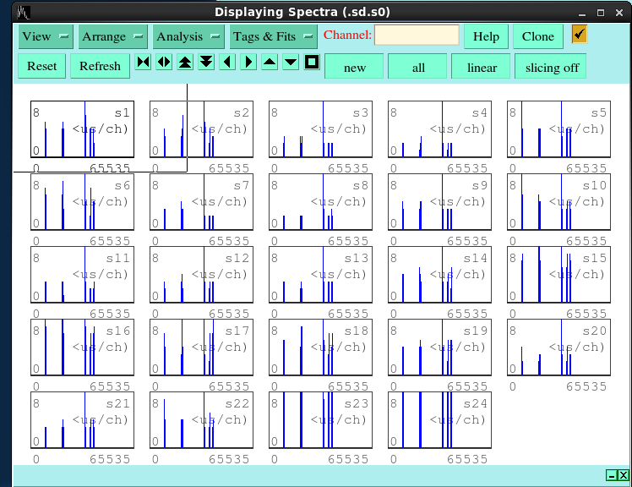Click the double down arrow icon

pyautogui.click(x=206, y=63)
